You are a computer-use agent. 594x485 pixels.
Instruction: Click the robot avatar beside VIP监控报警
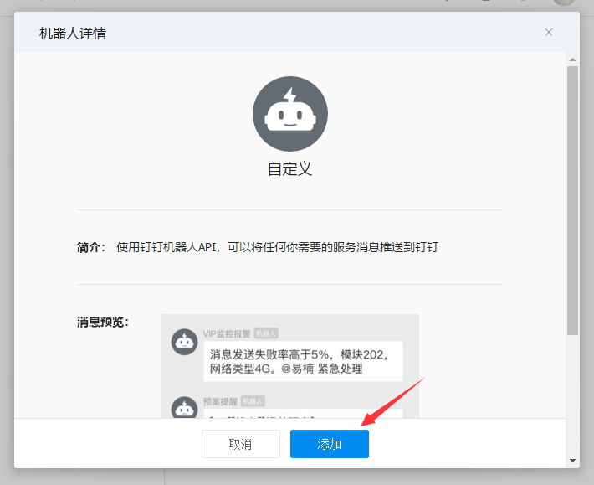pos(185,342)
